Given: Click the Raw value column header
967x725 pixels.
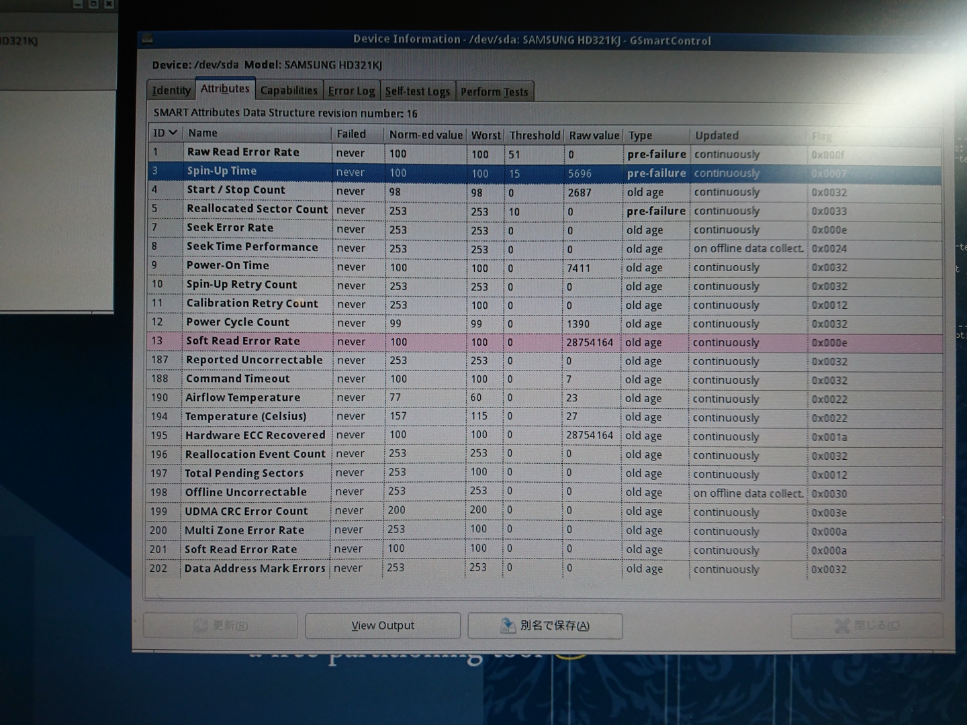Looking at the screenshot, I should pyautogui.click(x=594, y=135).
